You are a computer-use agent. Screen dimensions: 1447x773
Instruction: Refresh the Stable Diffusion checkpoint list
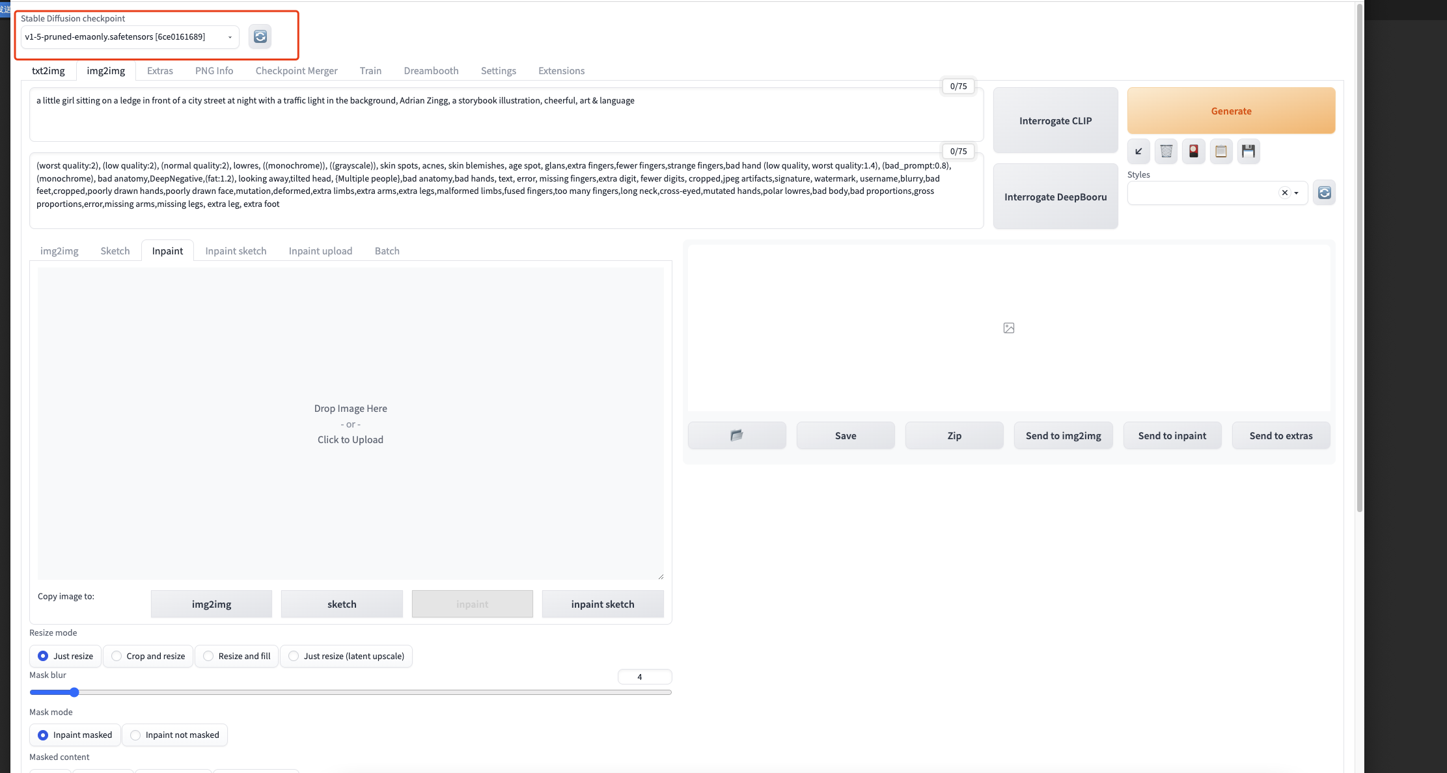(x=260, y=36)
